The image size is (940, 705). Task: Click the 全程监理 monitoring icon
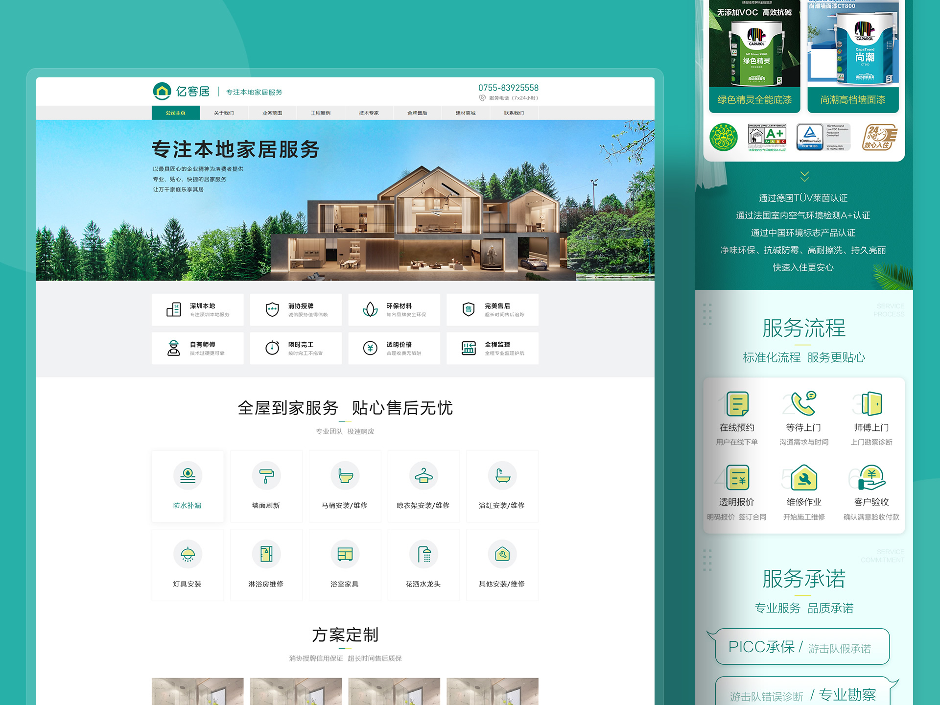click(469, 348)
